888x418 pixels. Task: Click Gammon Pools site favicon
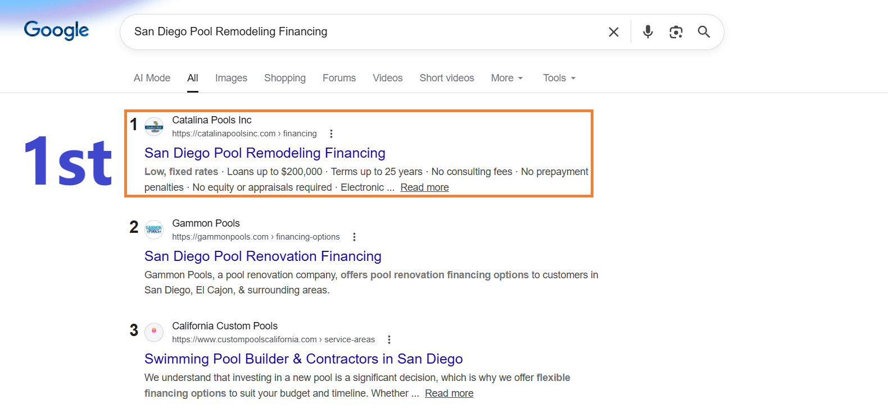point(154,229)
